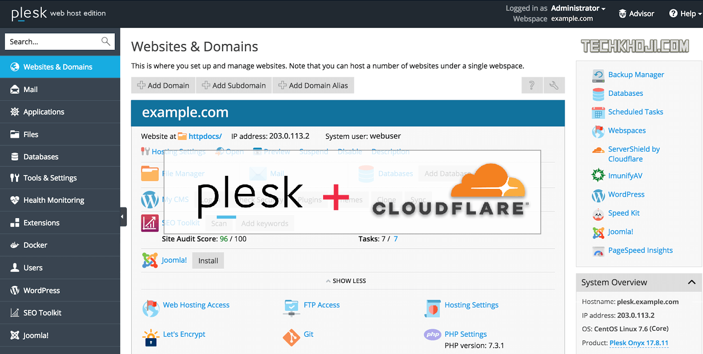Image resolution: width=703 pixels, height=354 pixels.
Task: Open Health Monitoring in sidebar
Action: tap(60, 200)
